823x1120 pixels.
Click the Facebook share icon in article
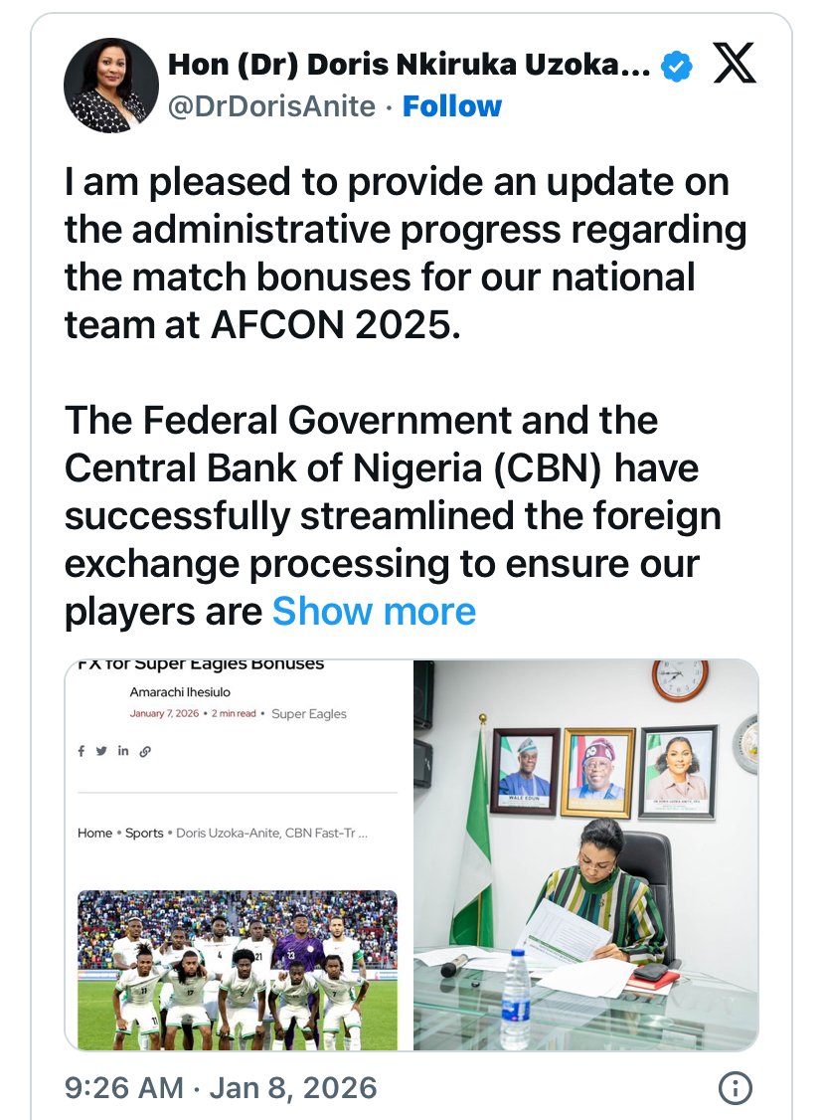[82, 751]
